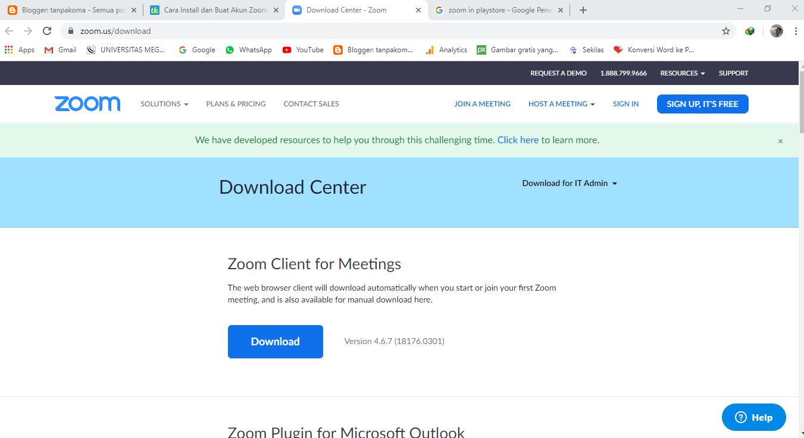Follow the Click here link in the banner
This screenshot has width=804, height=438.
pyautogui.click(x=518, y=140)
